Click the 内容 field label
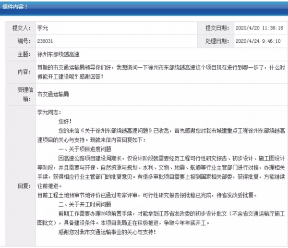The image size is (288, 248). (24, 72)
